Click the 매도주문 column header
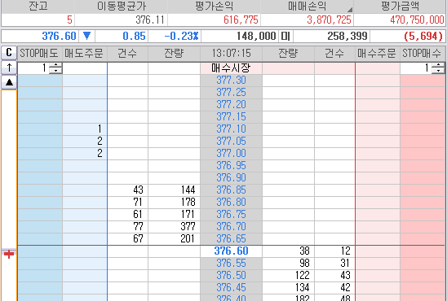This screenshot has height=301, width=447. (x=85, y=53)
